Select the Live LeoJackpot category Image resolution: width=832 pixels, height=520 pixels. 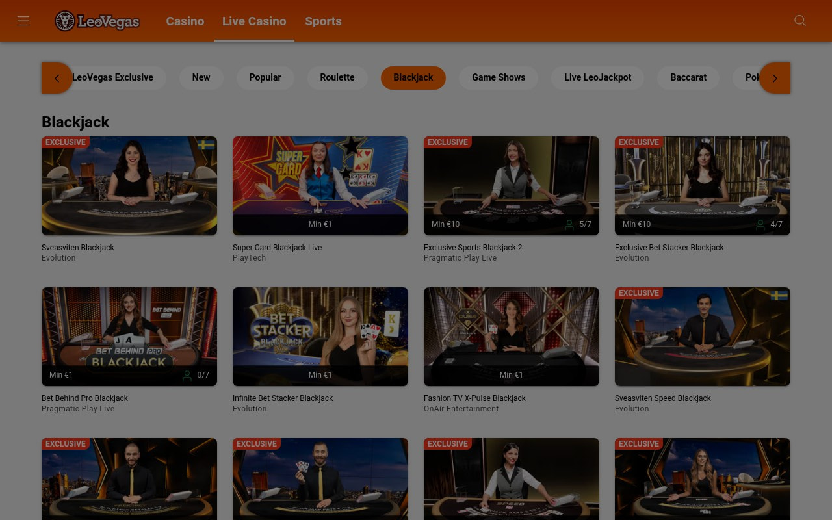tap(598, 77)
